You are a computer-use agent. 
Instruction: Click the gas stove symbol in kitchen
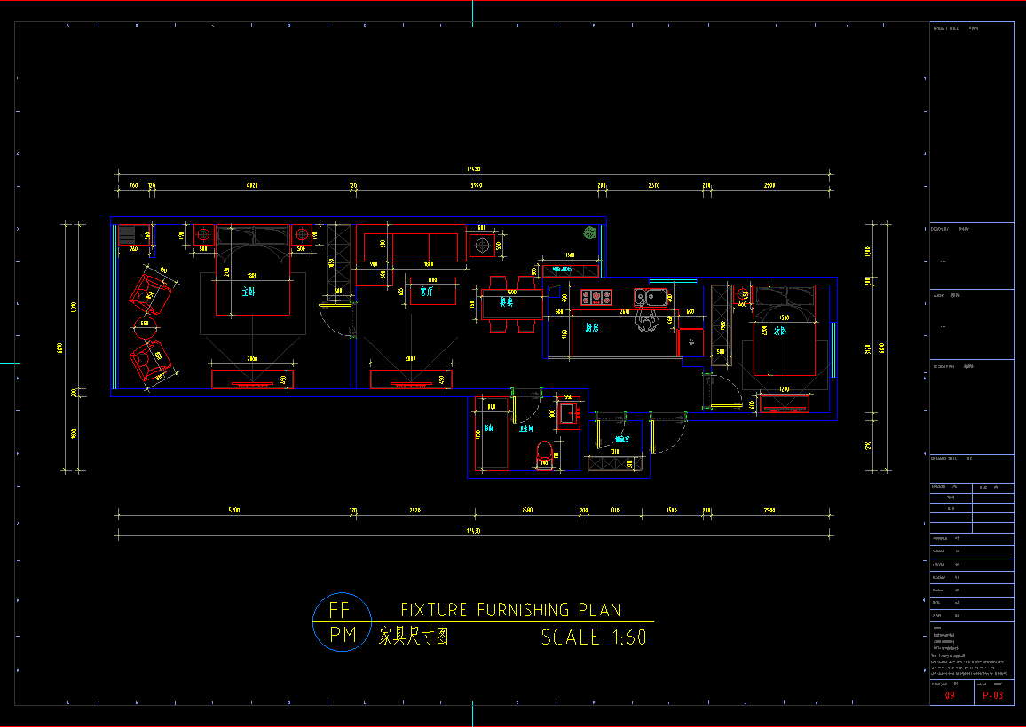tap(596, 297)
